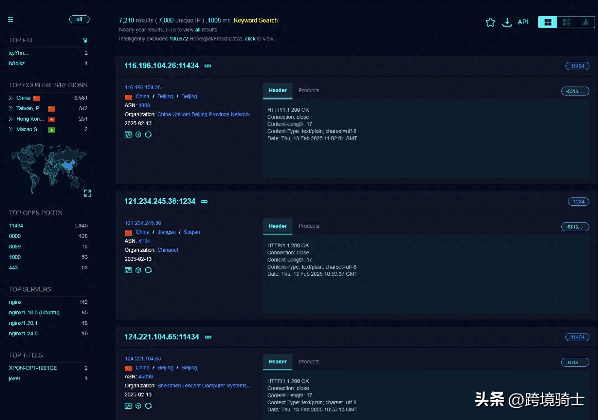
Task: Switch to grid card view
Action: click(547, 22)
